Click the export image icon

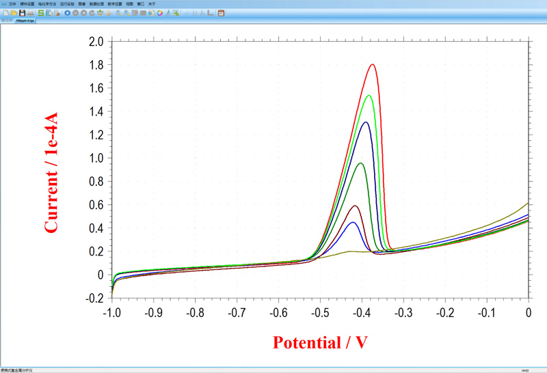tap(176, 13)
